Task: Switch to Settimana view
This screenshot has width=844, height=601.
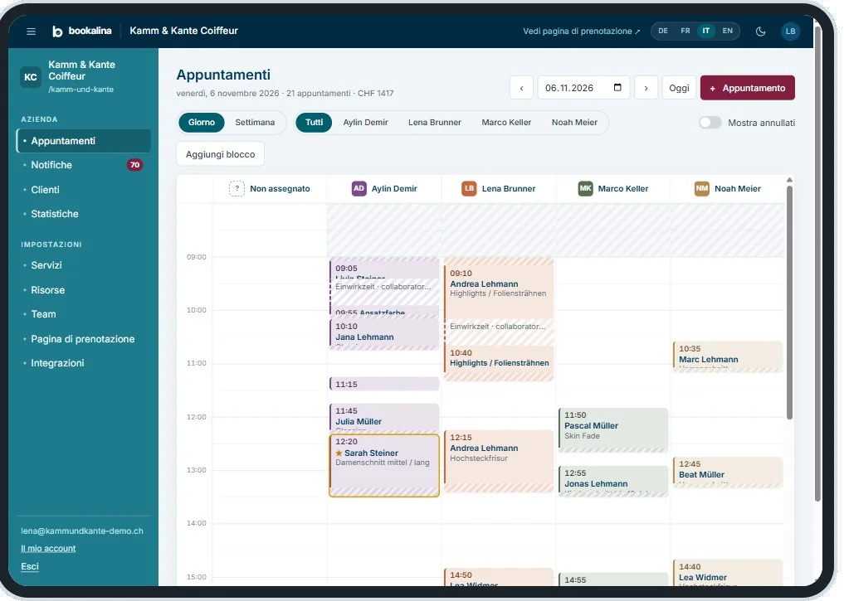Action: (255, 123)
